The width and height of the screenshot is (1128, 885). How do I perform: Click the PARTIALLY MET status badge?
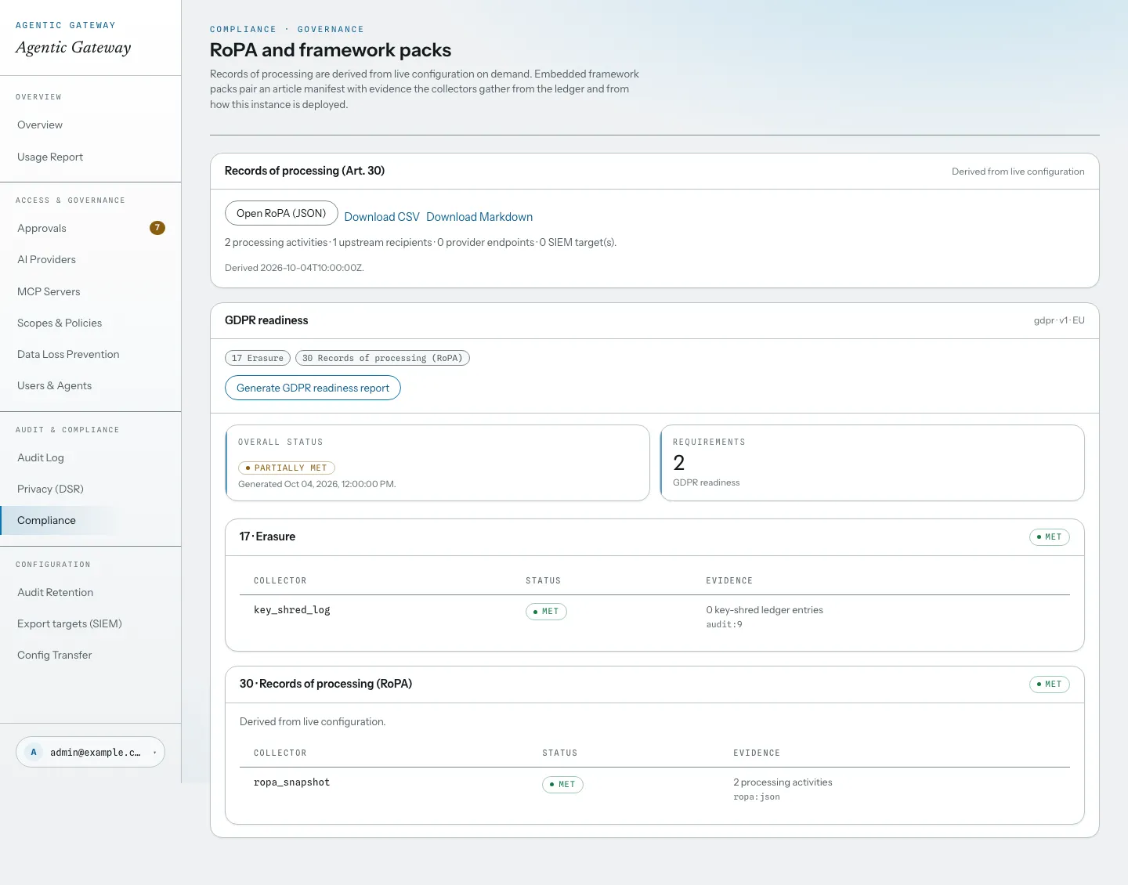[287, 468]
